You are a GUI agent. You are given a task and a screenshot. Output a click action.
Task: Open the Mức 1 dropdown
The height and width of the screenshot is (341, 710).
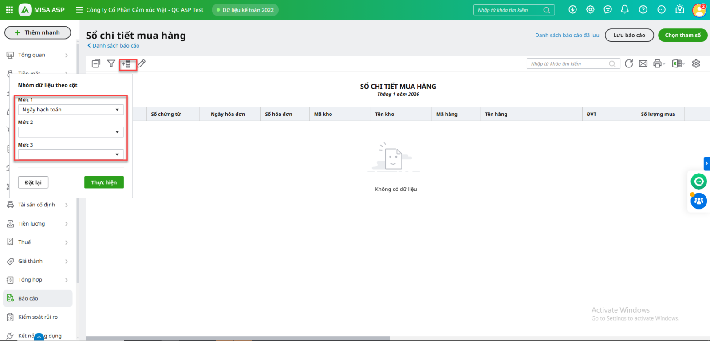coord(71,110)
